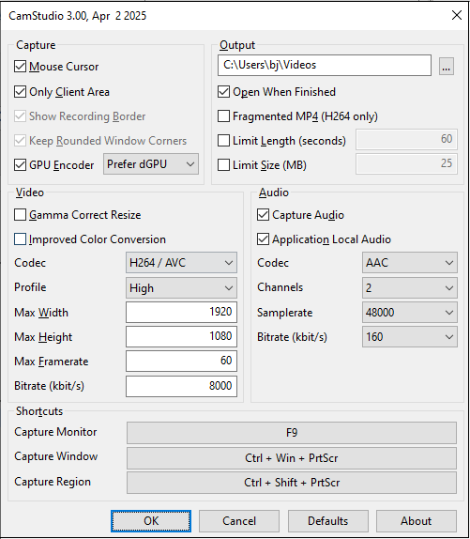
Task: Change Capture Window shortcut button
Action: 292,458
